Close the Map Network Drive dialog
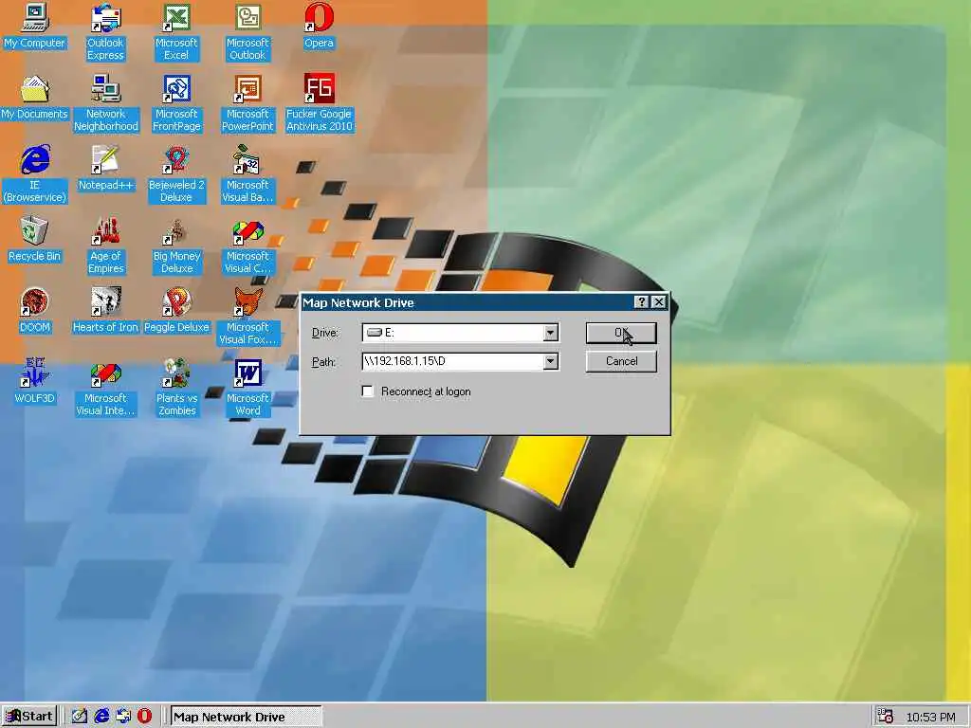This screenshot has height=728, width=971. click(659, 302)
